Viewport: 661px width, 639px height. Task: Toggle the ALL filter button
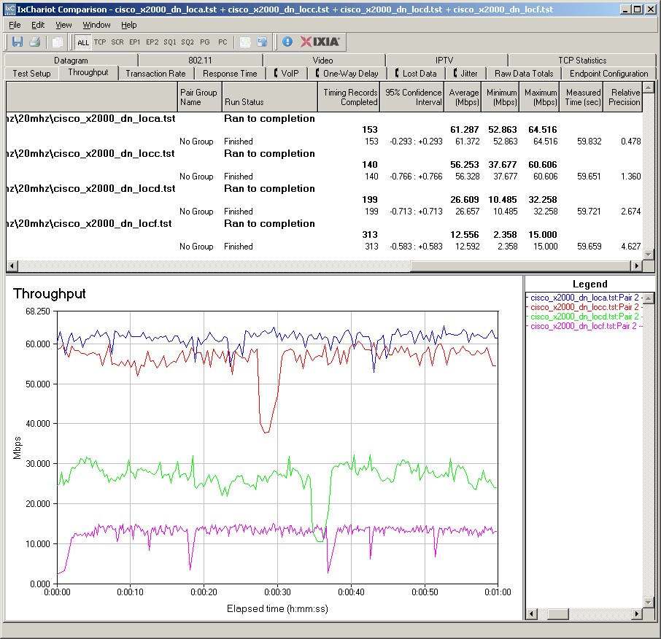click(83, 42)
